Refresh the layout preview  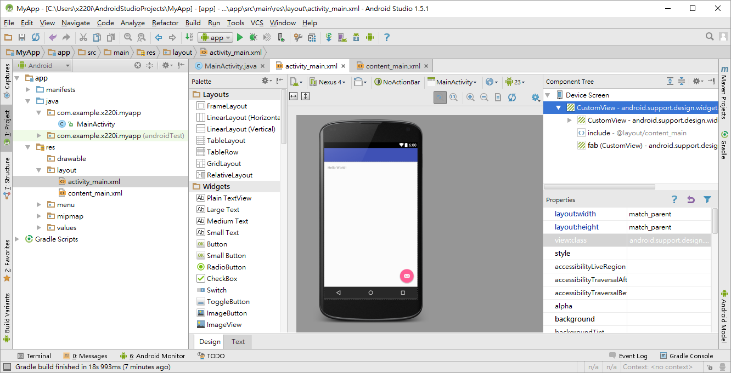[512, 97]
